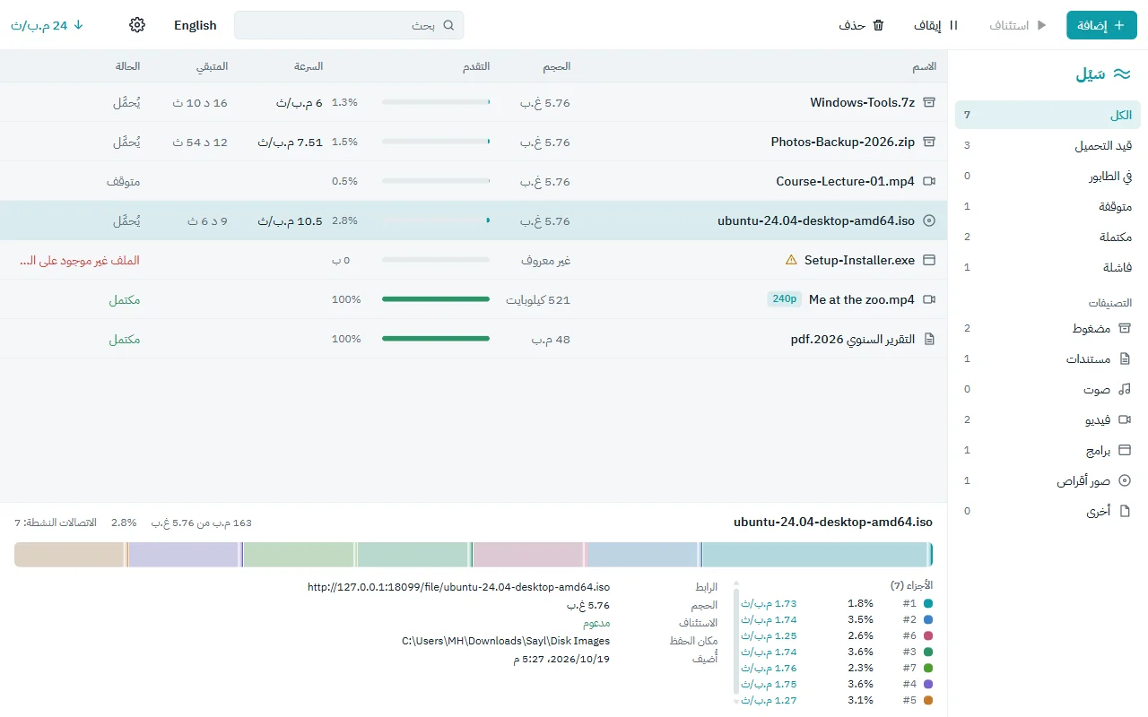This screenshot has width=1148, height=717.
Task: Select the Windows-Tools.7z file name
Action: click(862, 102)
